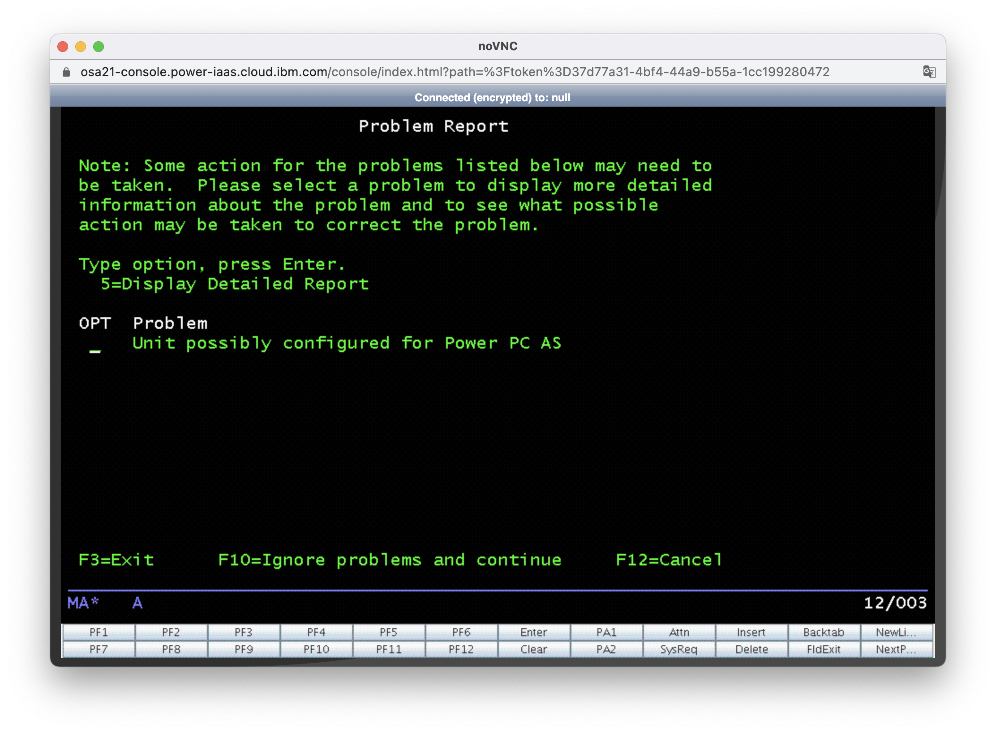Viewport: 996px width, 733px height.
Task: Click the translate page icon in address bar
Action: pyautogui.click(x=929, y=72)
